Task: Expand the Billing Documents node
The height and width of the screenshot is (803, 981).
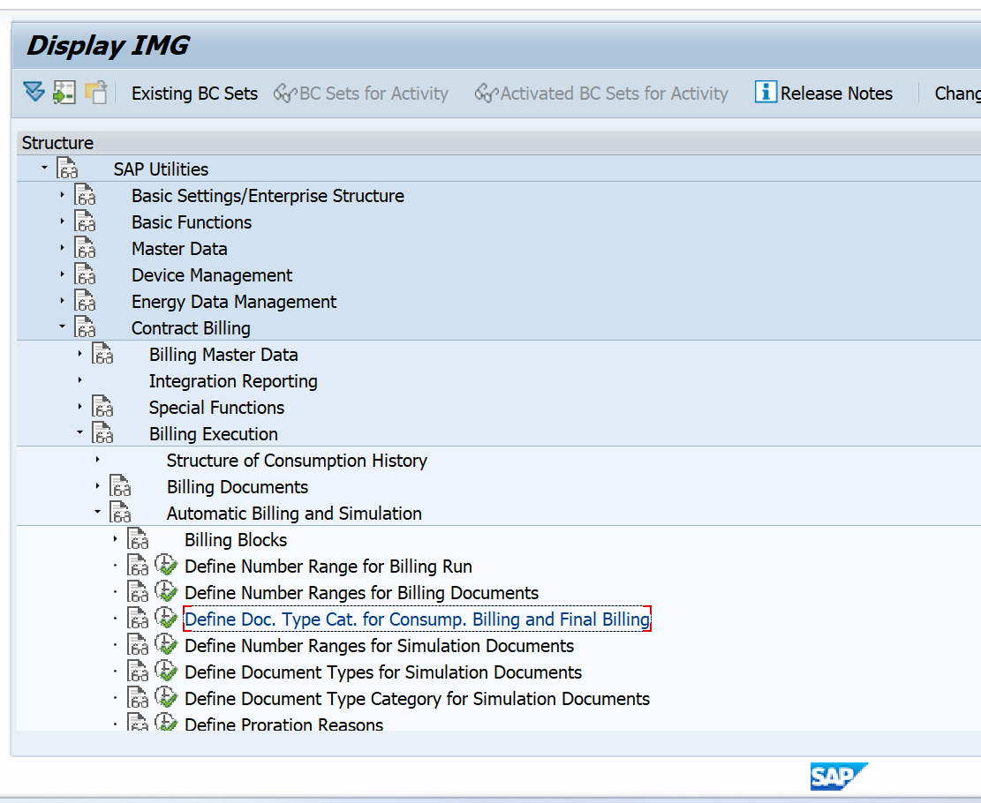Action: coord(97,485)
